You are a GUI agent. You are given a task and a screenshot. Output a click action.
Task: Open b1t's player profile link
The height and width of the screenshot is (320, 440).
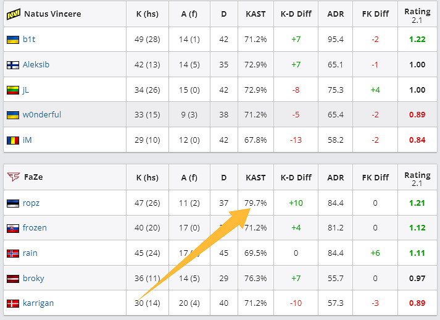29,40
